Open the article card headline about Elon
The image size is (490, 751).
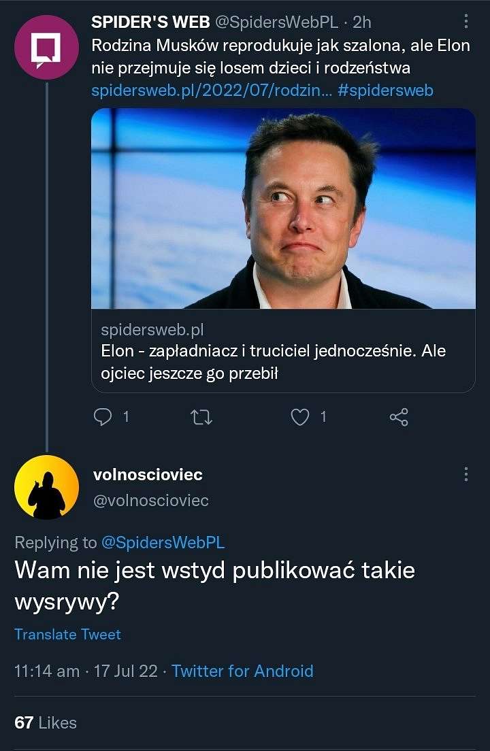pyautogui.click(x=273, y=362)
